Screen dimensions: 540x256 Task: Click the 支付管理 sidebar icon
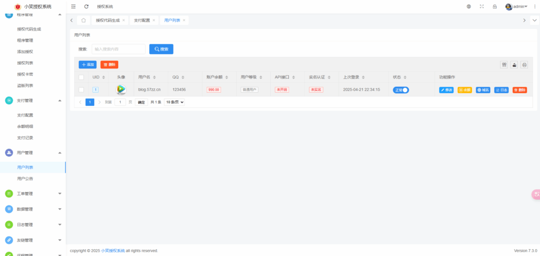point(9,101)
